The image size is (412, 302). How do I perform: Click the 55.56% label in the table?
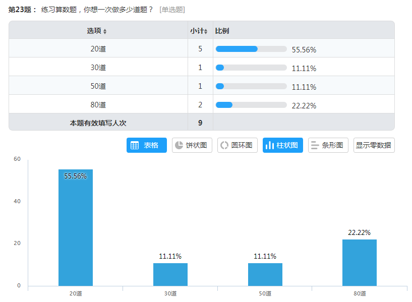click(x=304, y=49)
